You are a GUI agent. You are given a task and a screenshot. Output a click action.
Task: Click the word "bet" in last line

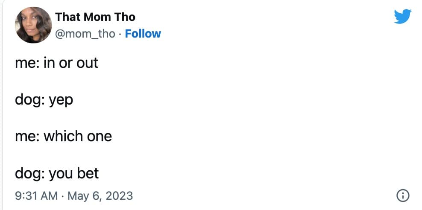click(88, 173)
